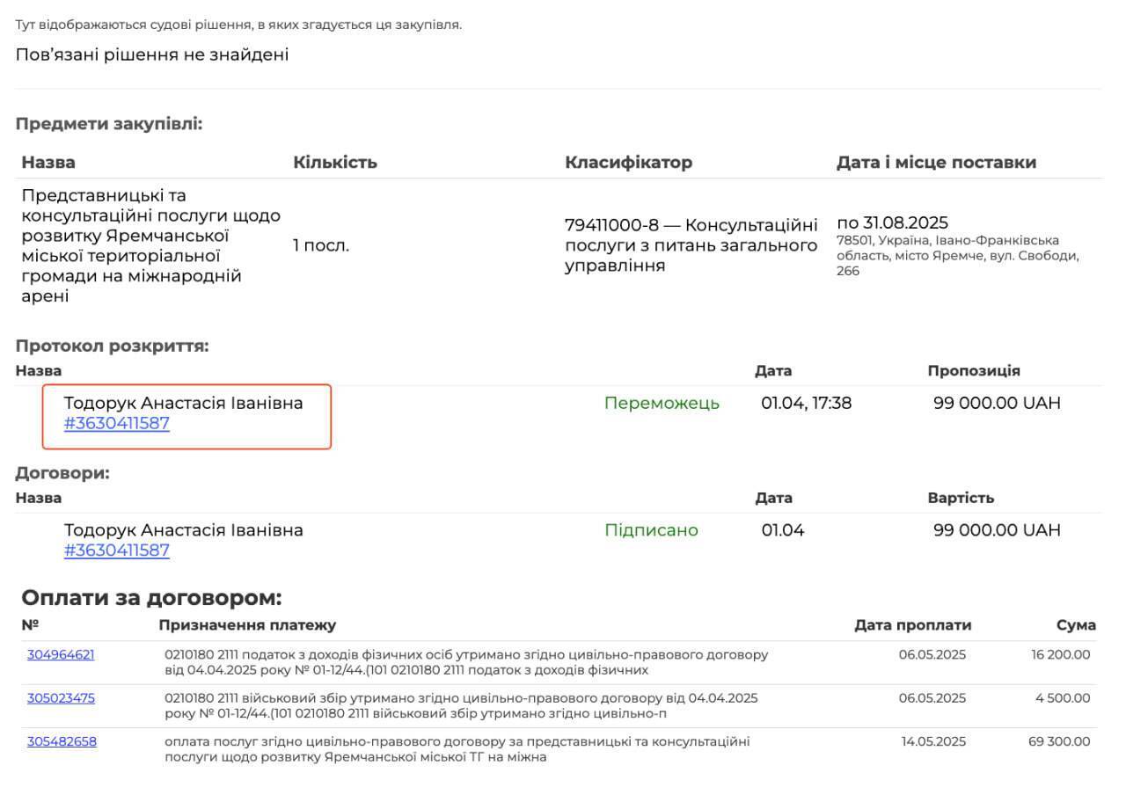Click the green Переможець status
Viewport: 1126px width, 795px height.
(x=662, y=404)
